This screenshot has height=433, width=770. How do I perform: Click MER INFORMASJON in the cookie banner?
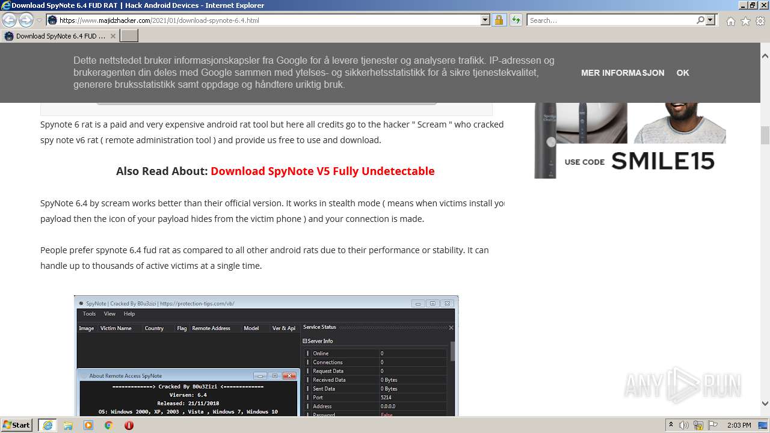click(623, 73)
